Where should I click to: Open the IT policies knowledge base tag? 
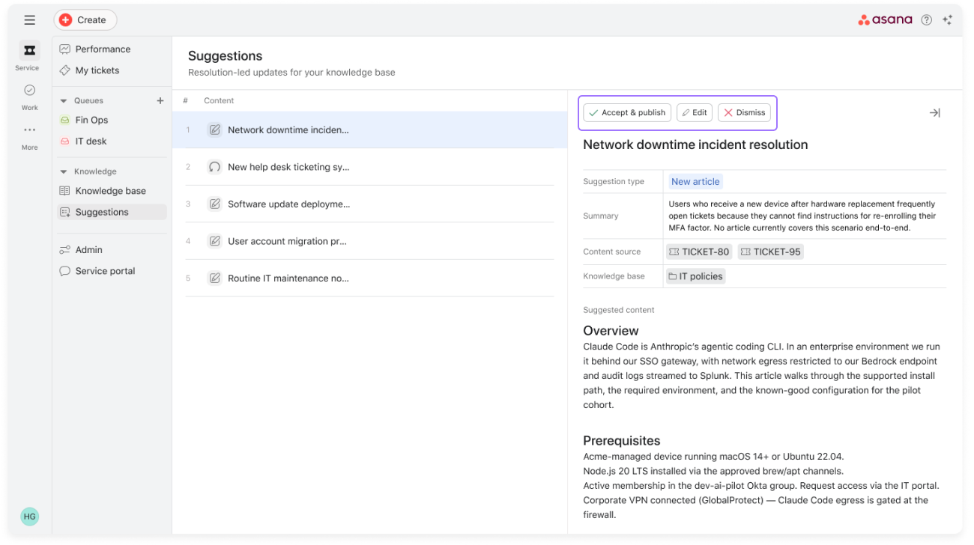695,276
